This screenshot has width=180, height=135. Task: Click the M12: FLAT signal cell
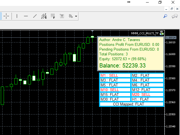[x=147, y=90]
